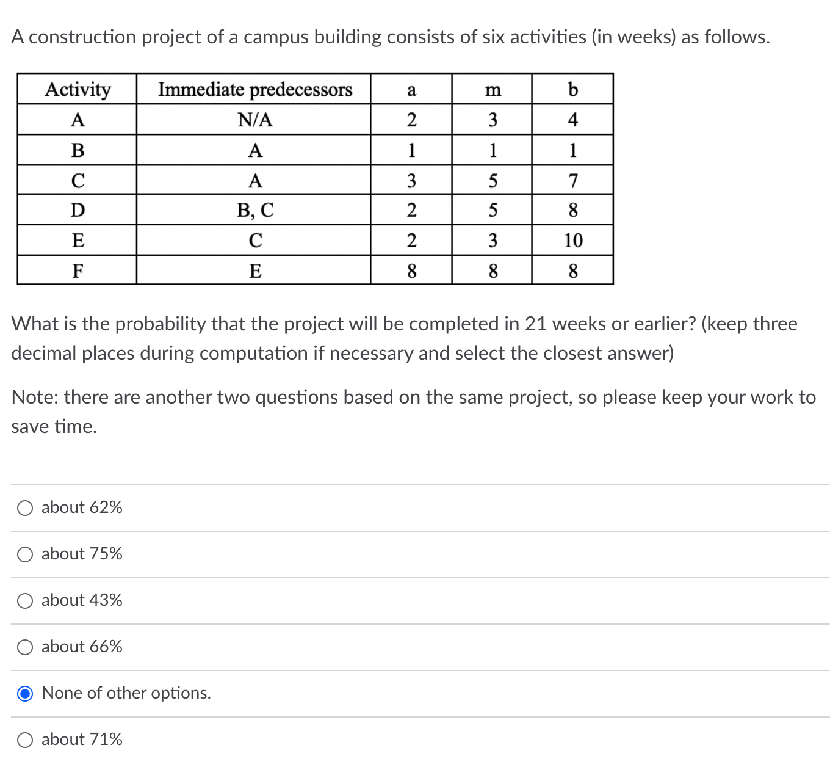Deselect "None of other options" choice
This screenshot has height=778, width=830.
pyautogui.click(x=25, y=693)
